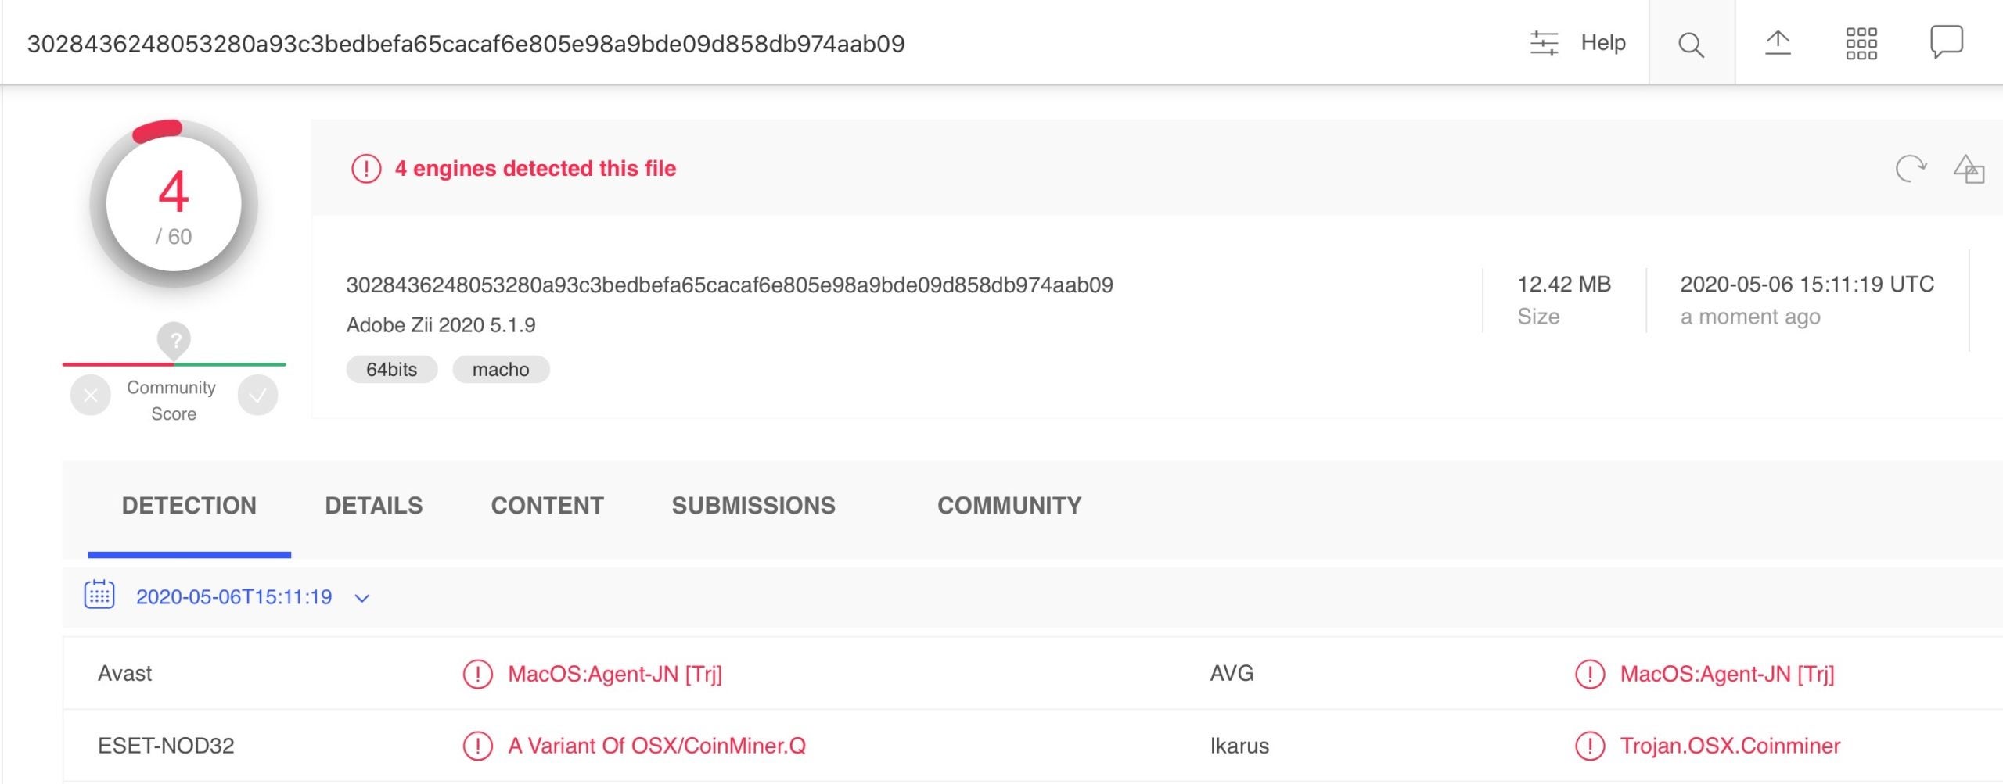Click the Help link

(1602, 43)
